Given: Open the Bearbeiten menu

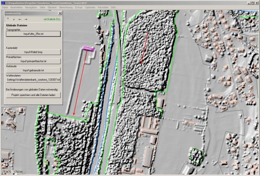Looking at the screenshot, I should pyautogui.click(x=16, y=7).
